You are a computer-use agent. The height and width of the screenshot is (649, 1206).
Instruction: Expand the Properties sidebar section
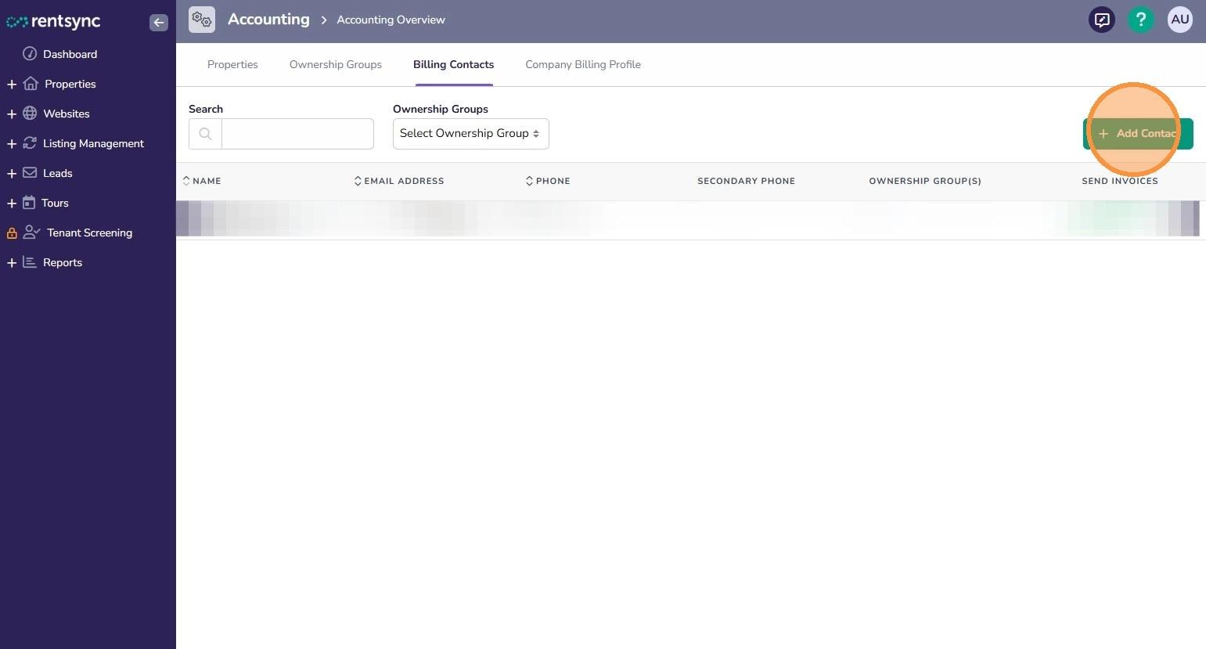12,84
